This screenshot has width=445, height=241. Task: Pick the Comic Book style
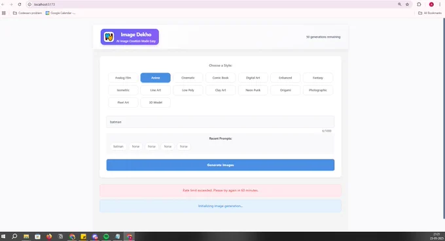[221, 78]
